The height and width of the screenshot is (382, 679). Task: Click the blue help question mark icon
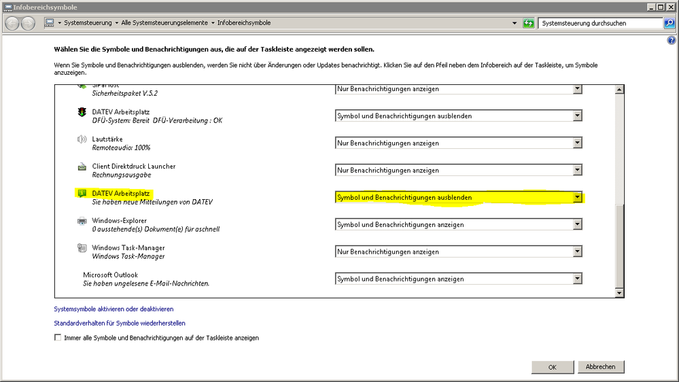[x=672, y=41]
